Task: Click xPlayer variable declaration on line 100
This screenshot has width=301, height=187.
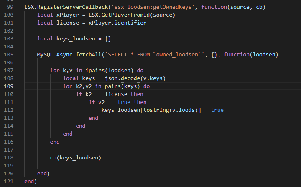Action: [68, 15]
